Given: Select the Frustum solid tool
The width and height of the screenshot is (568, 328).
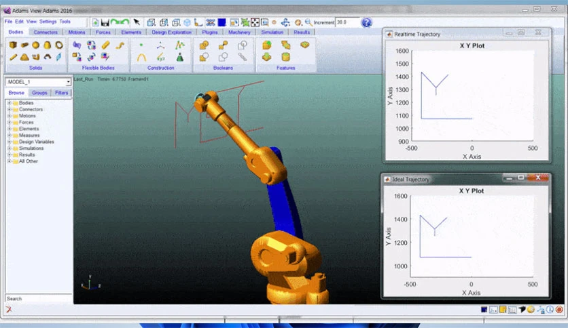Looking at the screenshot, I should click(x=47, y=45).
